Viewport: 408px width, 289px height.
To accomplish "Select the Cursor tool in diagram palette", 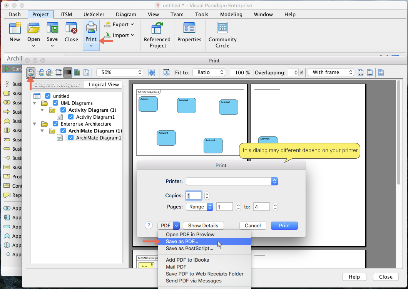I will [12, 69].
